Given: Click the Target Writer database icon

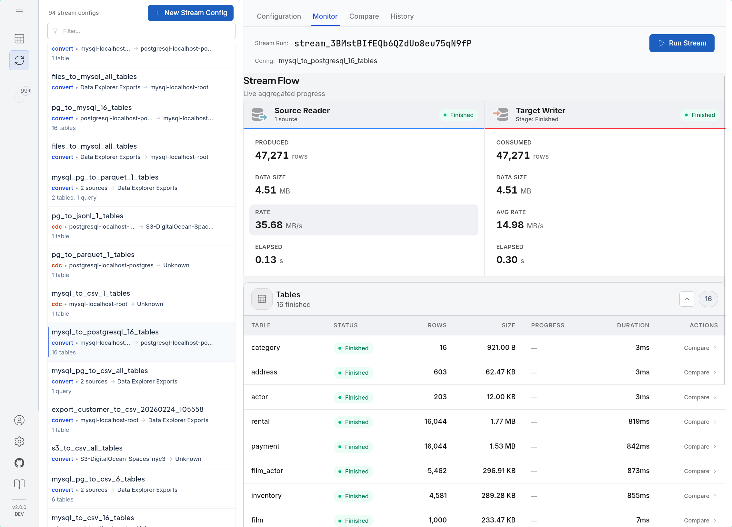Looking at the screenshot, I should [x=501, y=114].
